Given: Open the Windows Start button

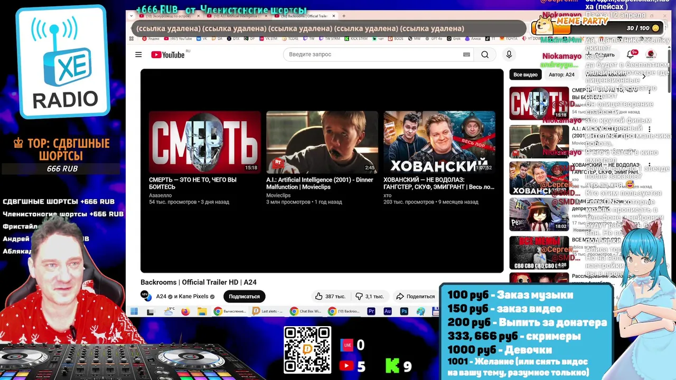Looking at the screenshot, I should pos(134,311).
